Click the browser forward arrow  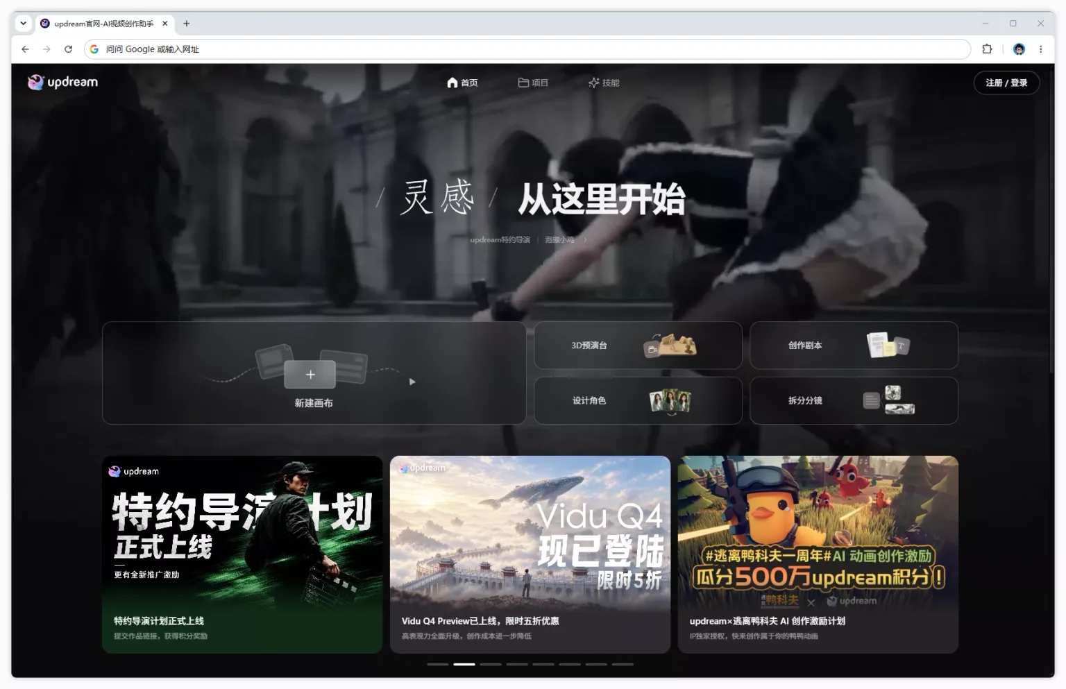pyautogui.click(x=46, y=49)
